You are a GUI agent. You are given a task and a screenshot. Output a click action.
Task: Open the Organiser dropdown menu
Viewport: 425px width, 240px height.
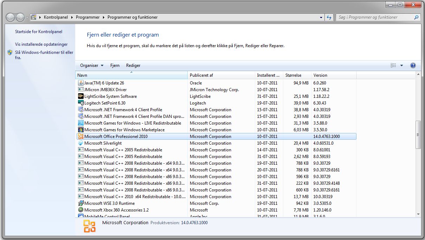pos(92,65)
